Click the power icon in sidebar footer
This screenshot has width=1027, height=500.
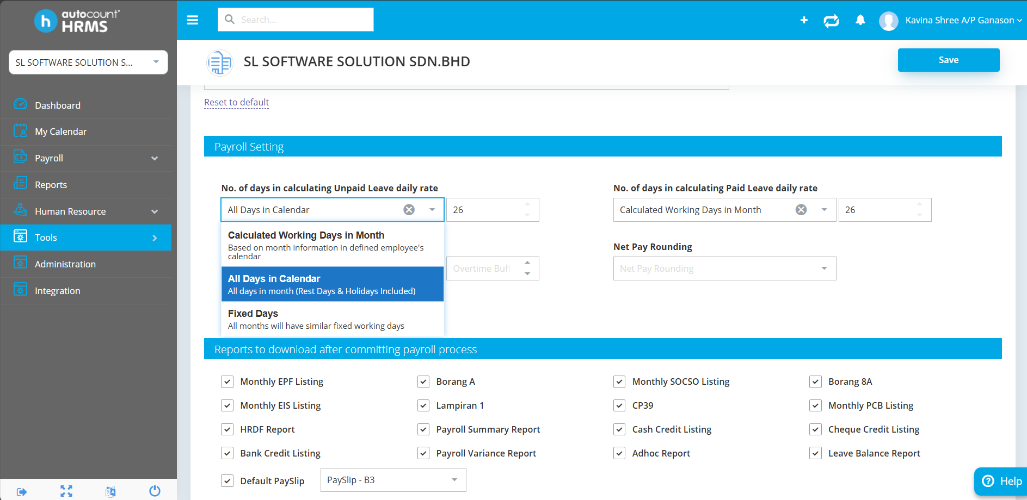pyautogui.click(x=155, y=491)
